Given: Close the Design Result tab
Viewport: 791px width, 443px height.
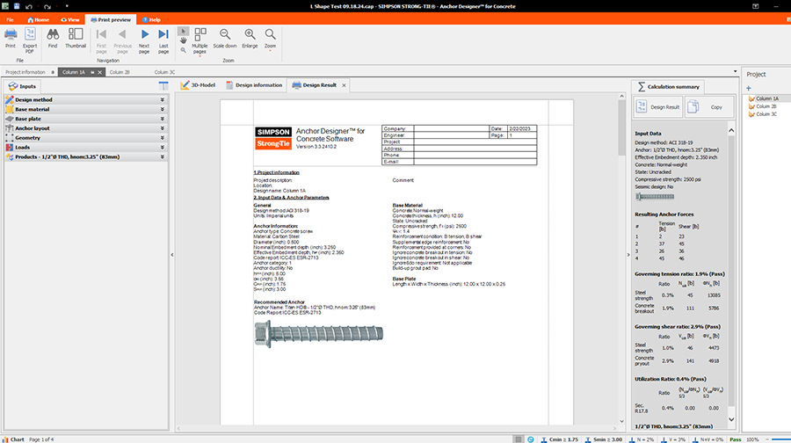Looking at the screenshot, I should 344,85.
